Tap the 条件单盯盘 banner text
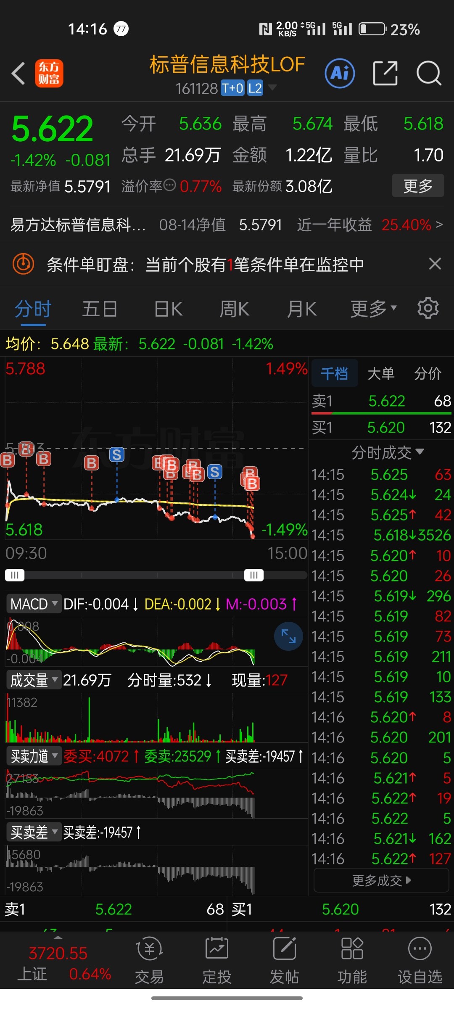This screenshot has width=454, height=1009. tap(205, 264)
